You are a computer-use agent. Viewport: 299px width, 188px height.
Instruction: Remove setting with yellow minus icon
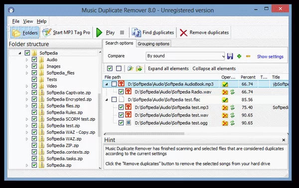point(248,56)
